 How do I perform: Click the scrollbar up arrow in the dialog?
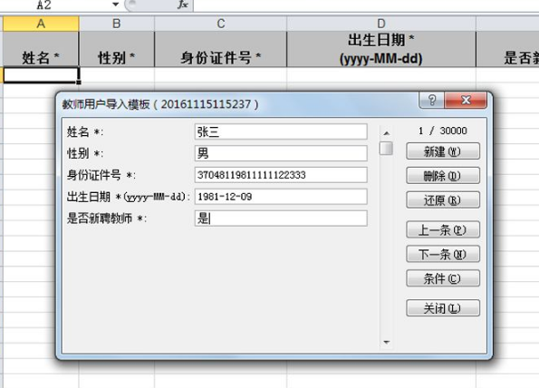point(387,133)
